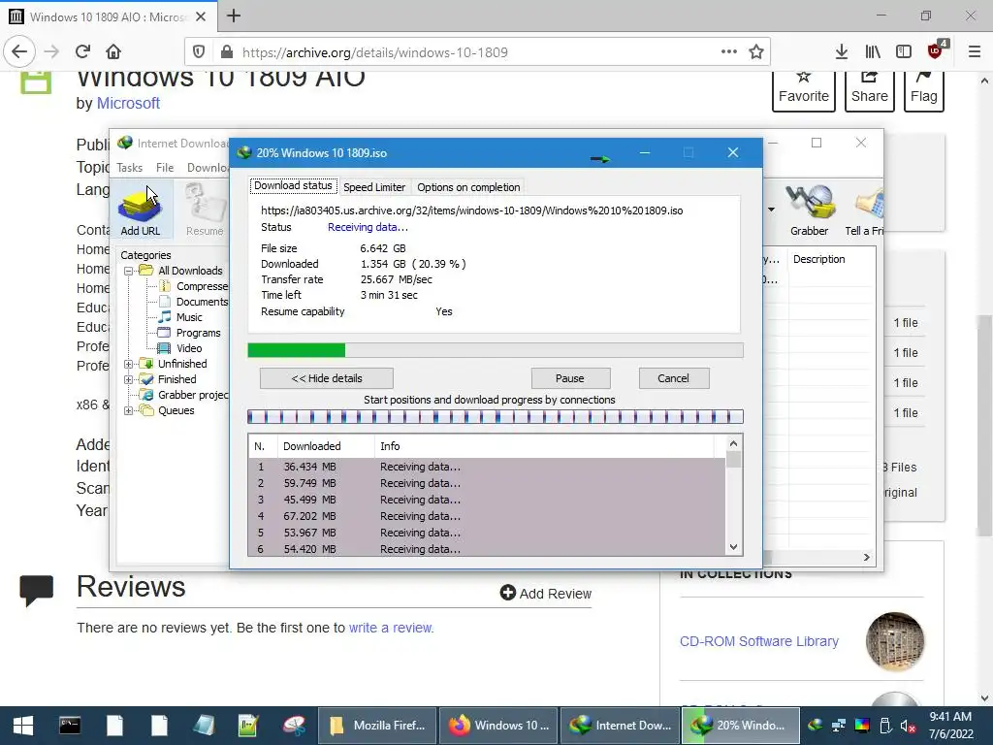993x745 pixels.
Task: Click the Resume toolbar icon in IDM
Action: 206,211
